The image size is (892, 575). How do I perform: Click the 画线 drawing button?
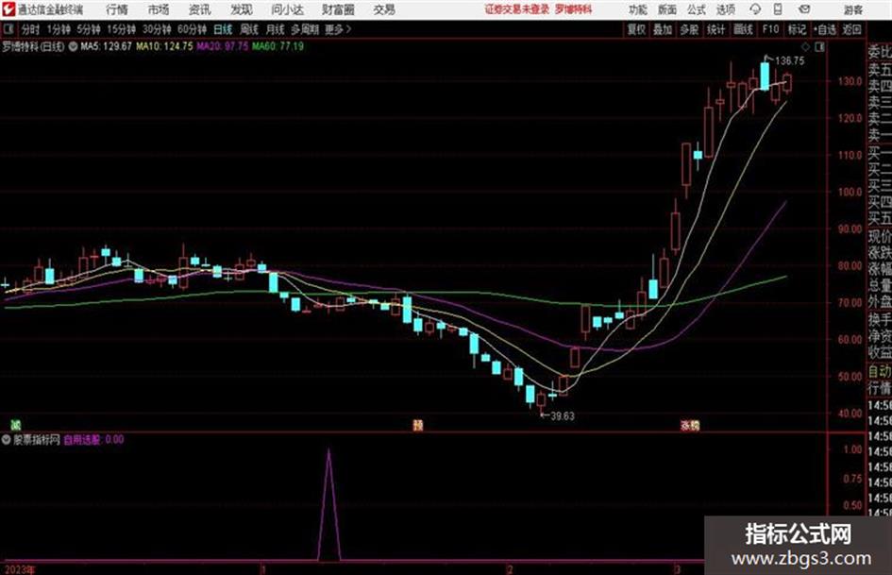743,29
